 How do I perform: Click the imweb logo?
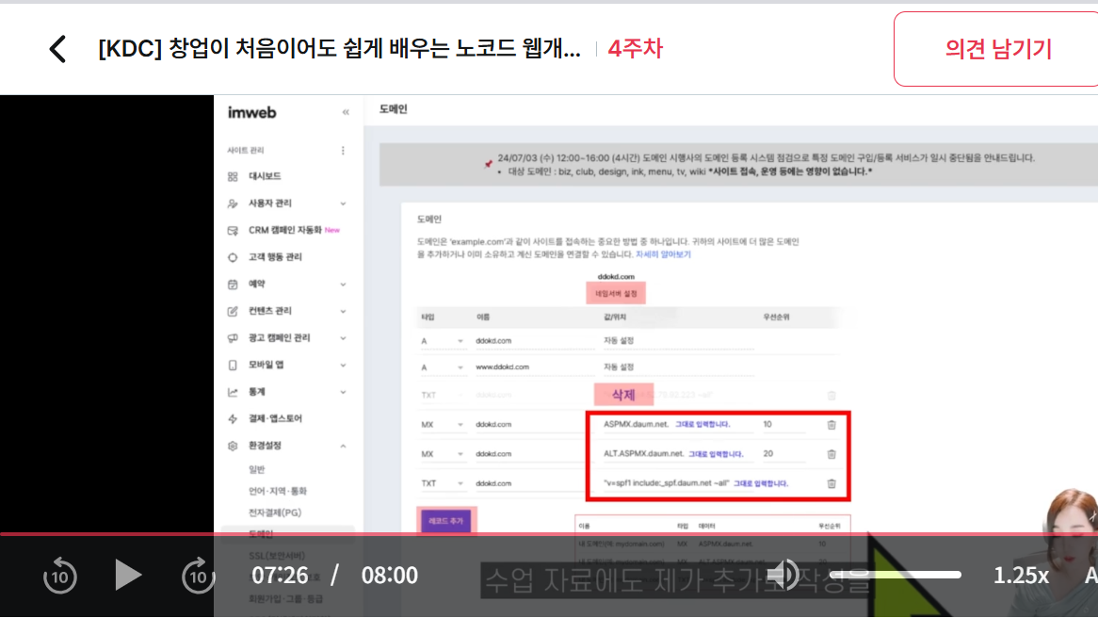pyautogui.click(x=252, y=112)
